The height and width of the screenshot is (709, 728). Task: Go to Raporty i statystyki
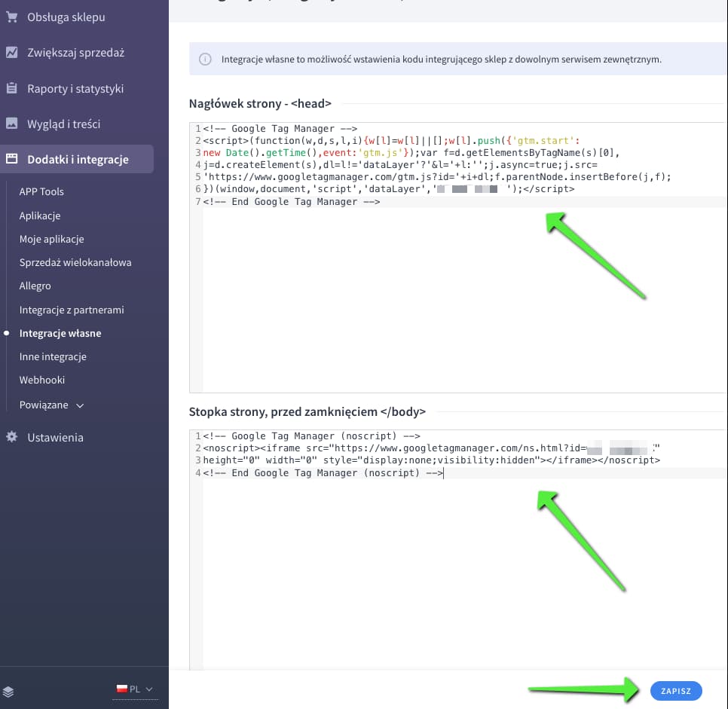75,88
